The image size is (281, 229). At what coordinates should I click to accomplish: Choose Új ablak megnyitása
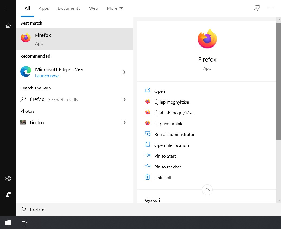(174, 113)
